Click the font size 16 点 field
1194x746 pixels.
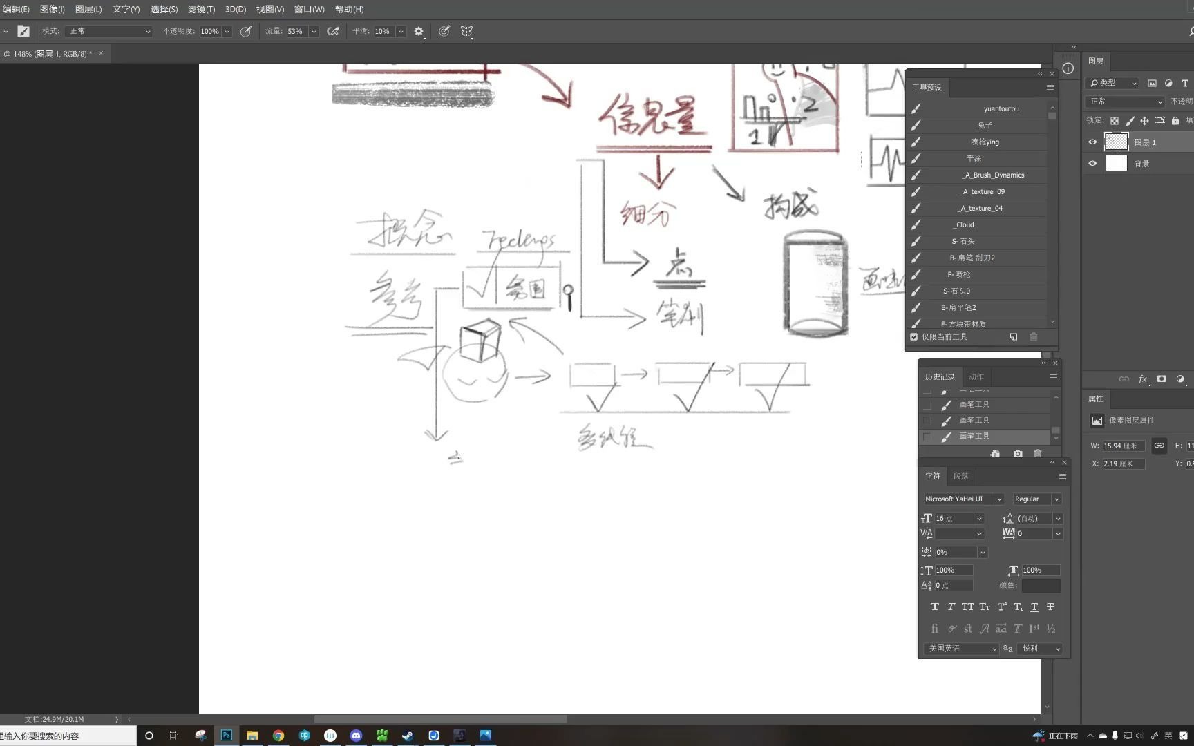953,518
